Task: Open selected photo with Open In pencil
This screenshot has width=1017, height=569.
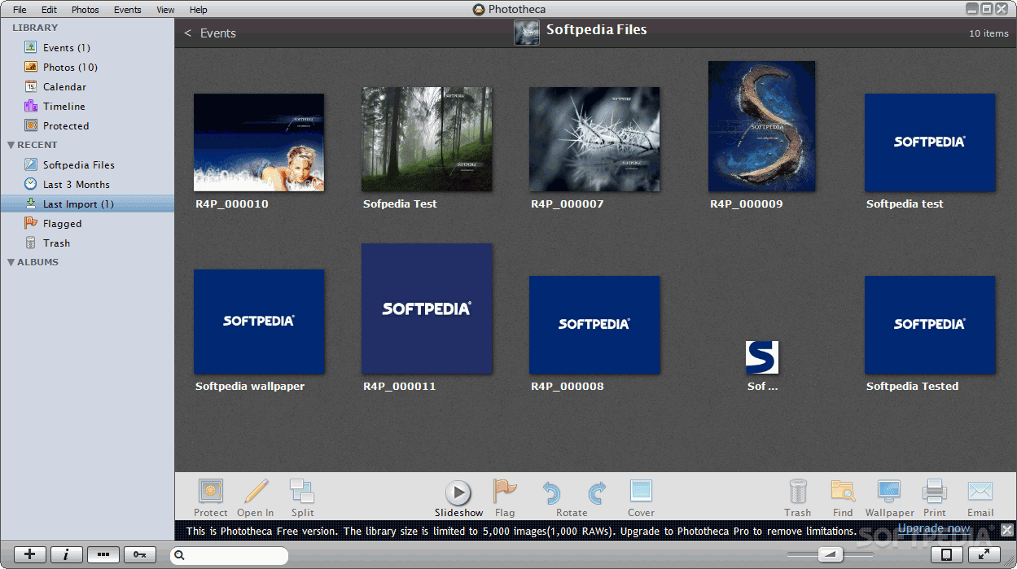Action: 256,492
